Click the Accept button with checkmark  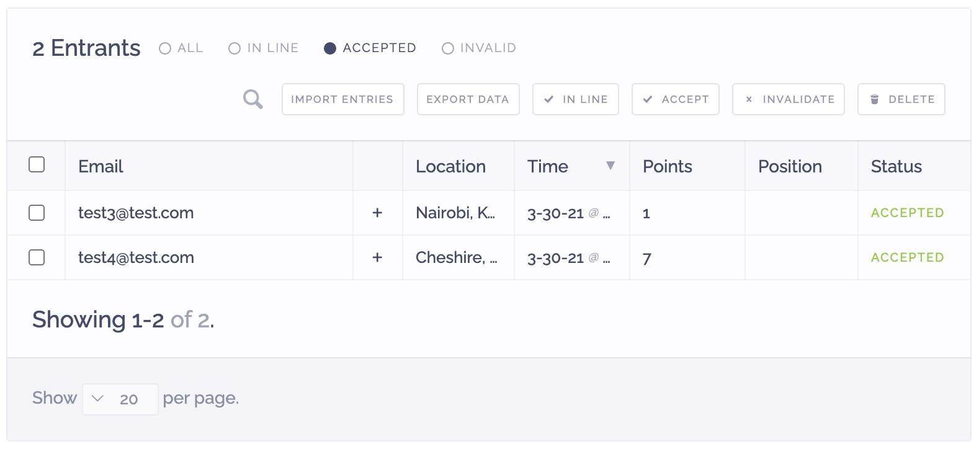pos(675,99)
